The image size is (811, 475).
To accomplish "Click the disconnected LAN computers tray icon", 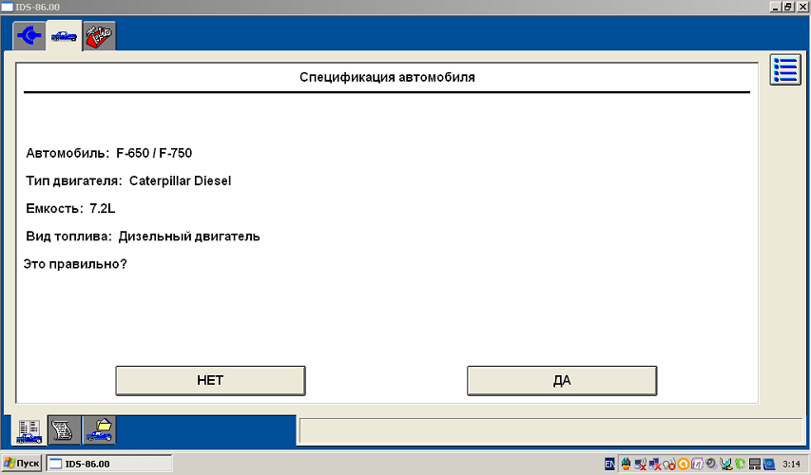I will pos(655,465).
